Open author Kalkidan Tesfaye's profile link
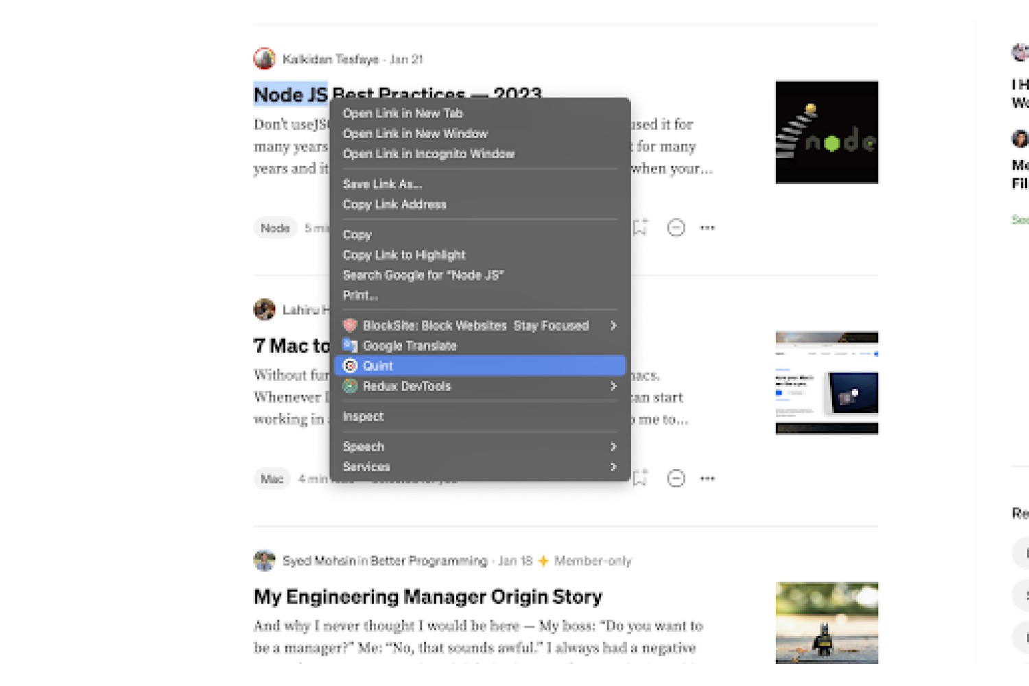 [x=331, y=59]
